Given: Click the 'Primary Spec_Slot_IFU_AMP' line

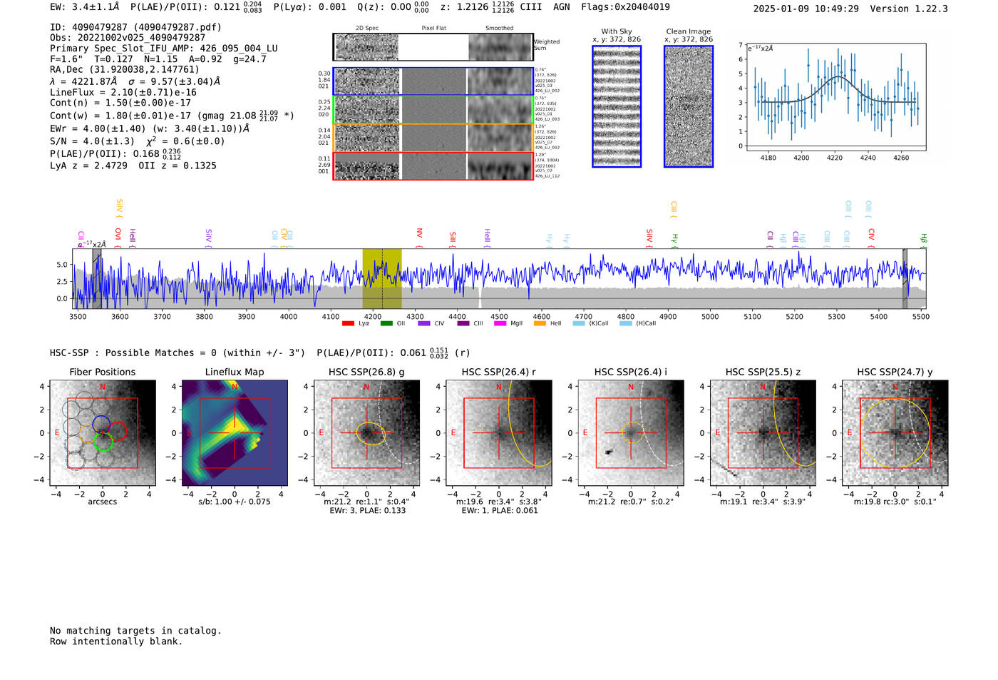Looking at the screenshot, I should tap(164, 49).
